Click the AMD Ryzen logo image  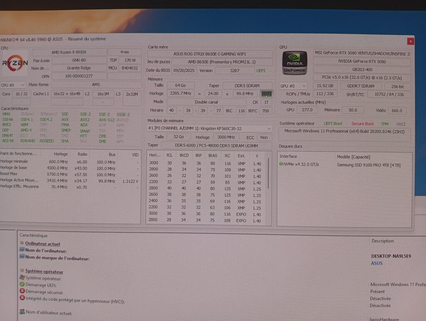(15, 63)
